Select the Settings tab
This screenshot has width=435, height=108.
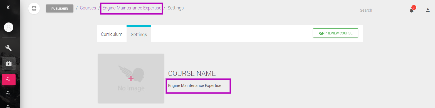(x=139, y=34)
